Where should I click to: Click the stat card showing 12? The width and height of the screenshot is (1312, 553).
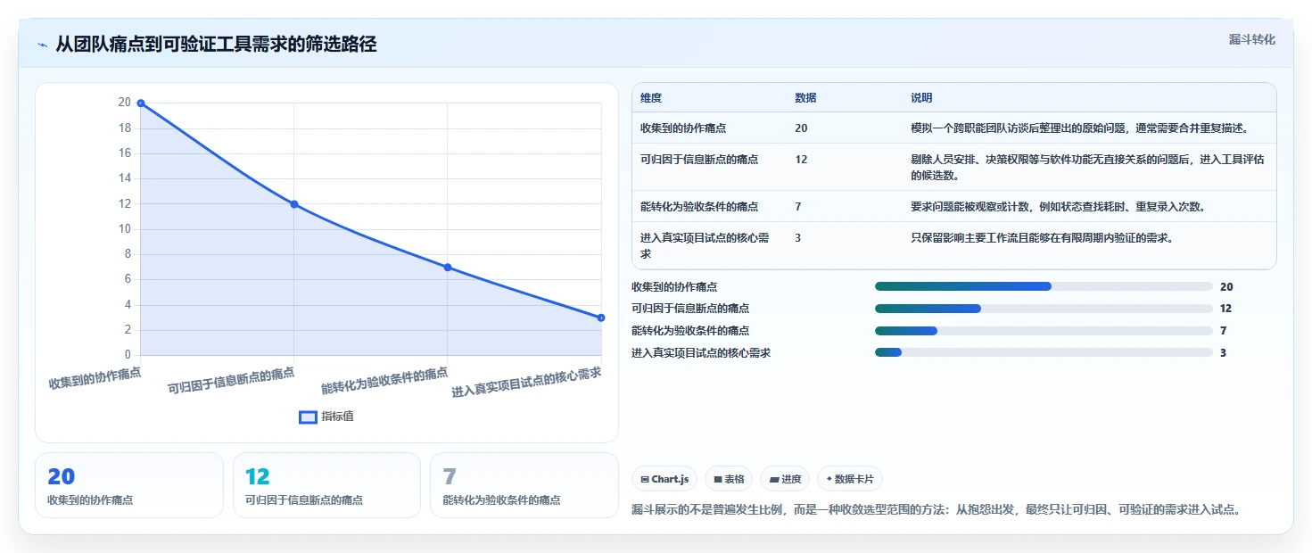(x=326, y=485)
